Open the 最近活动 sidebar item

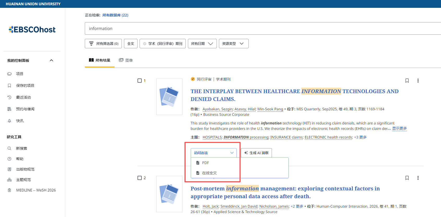(x=23, y=97)
